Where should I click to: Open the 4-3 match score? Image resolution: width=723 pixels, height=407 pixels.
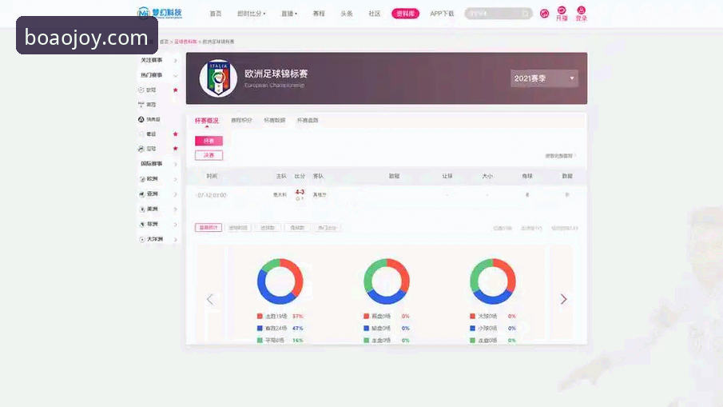coord(300,192)
